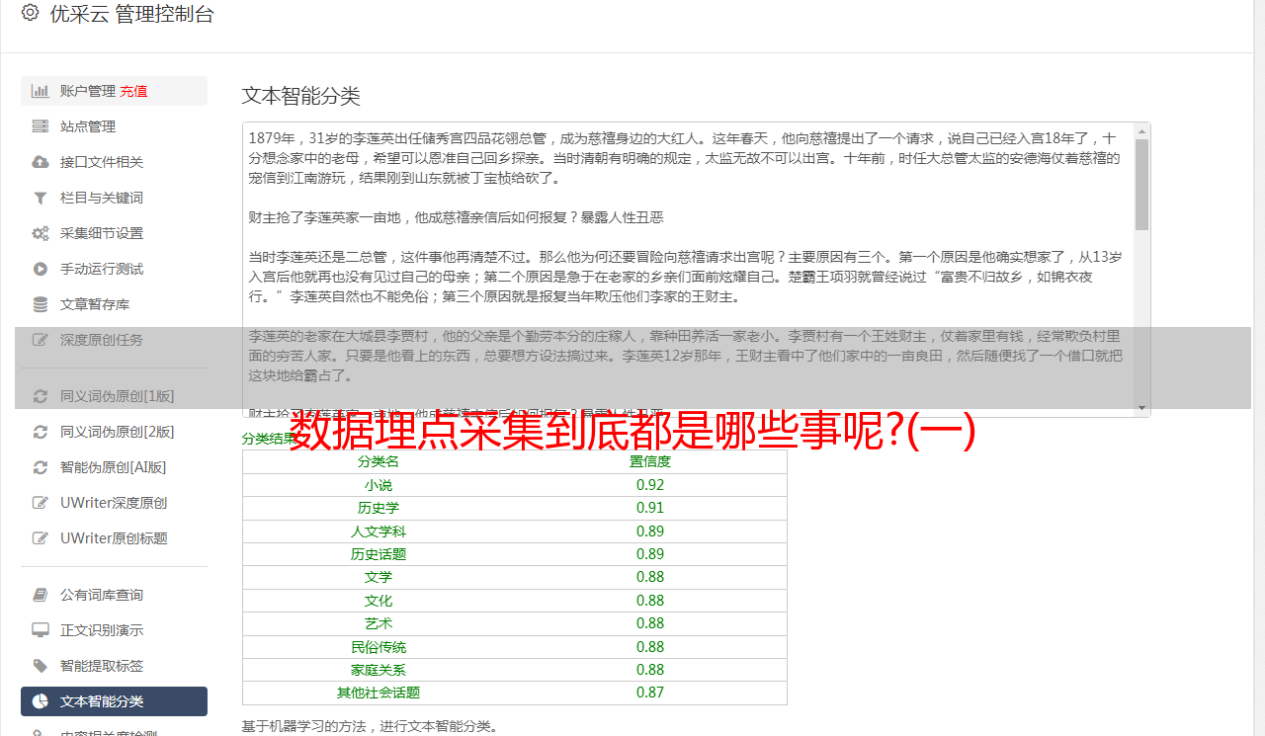Screen dimensions: 1265x736
Task: Click the cloud icon for 接口文件相关
Action: pos(41,162)
